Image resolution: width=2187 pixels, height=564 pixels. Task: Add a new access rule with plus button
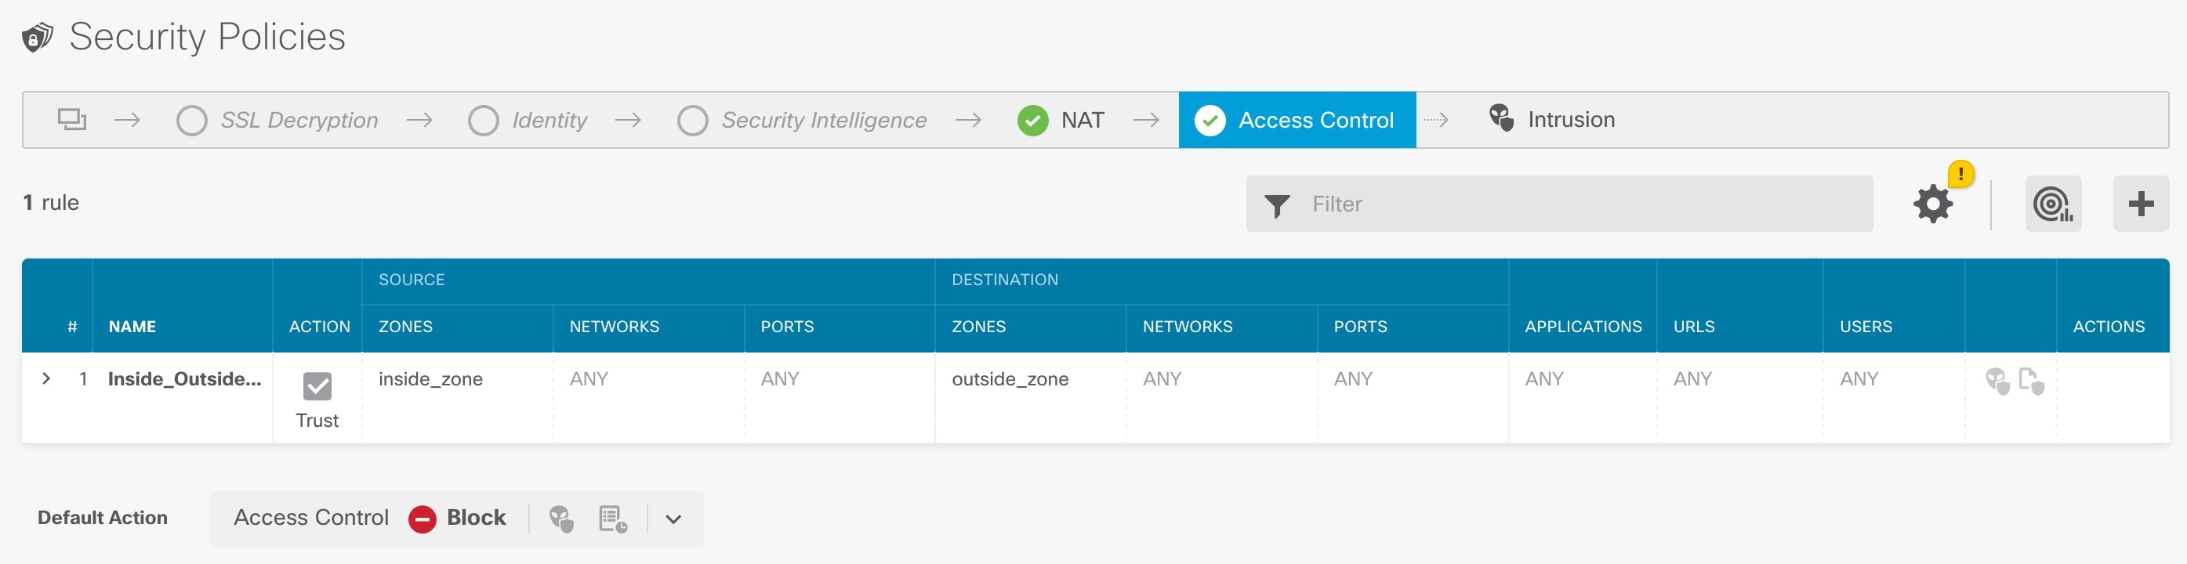(x=2139, y=204)
